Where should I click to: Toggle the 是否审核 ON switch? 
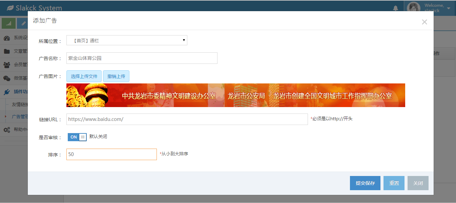coord(77,137)
